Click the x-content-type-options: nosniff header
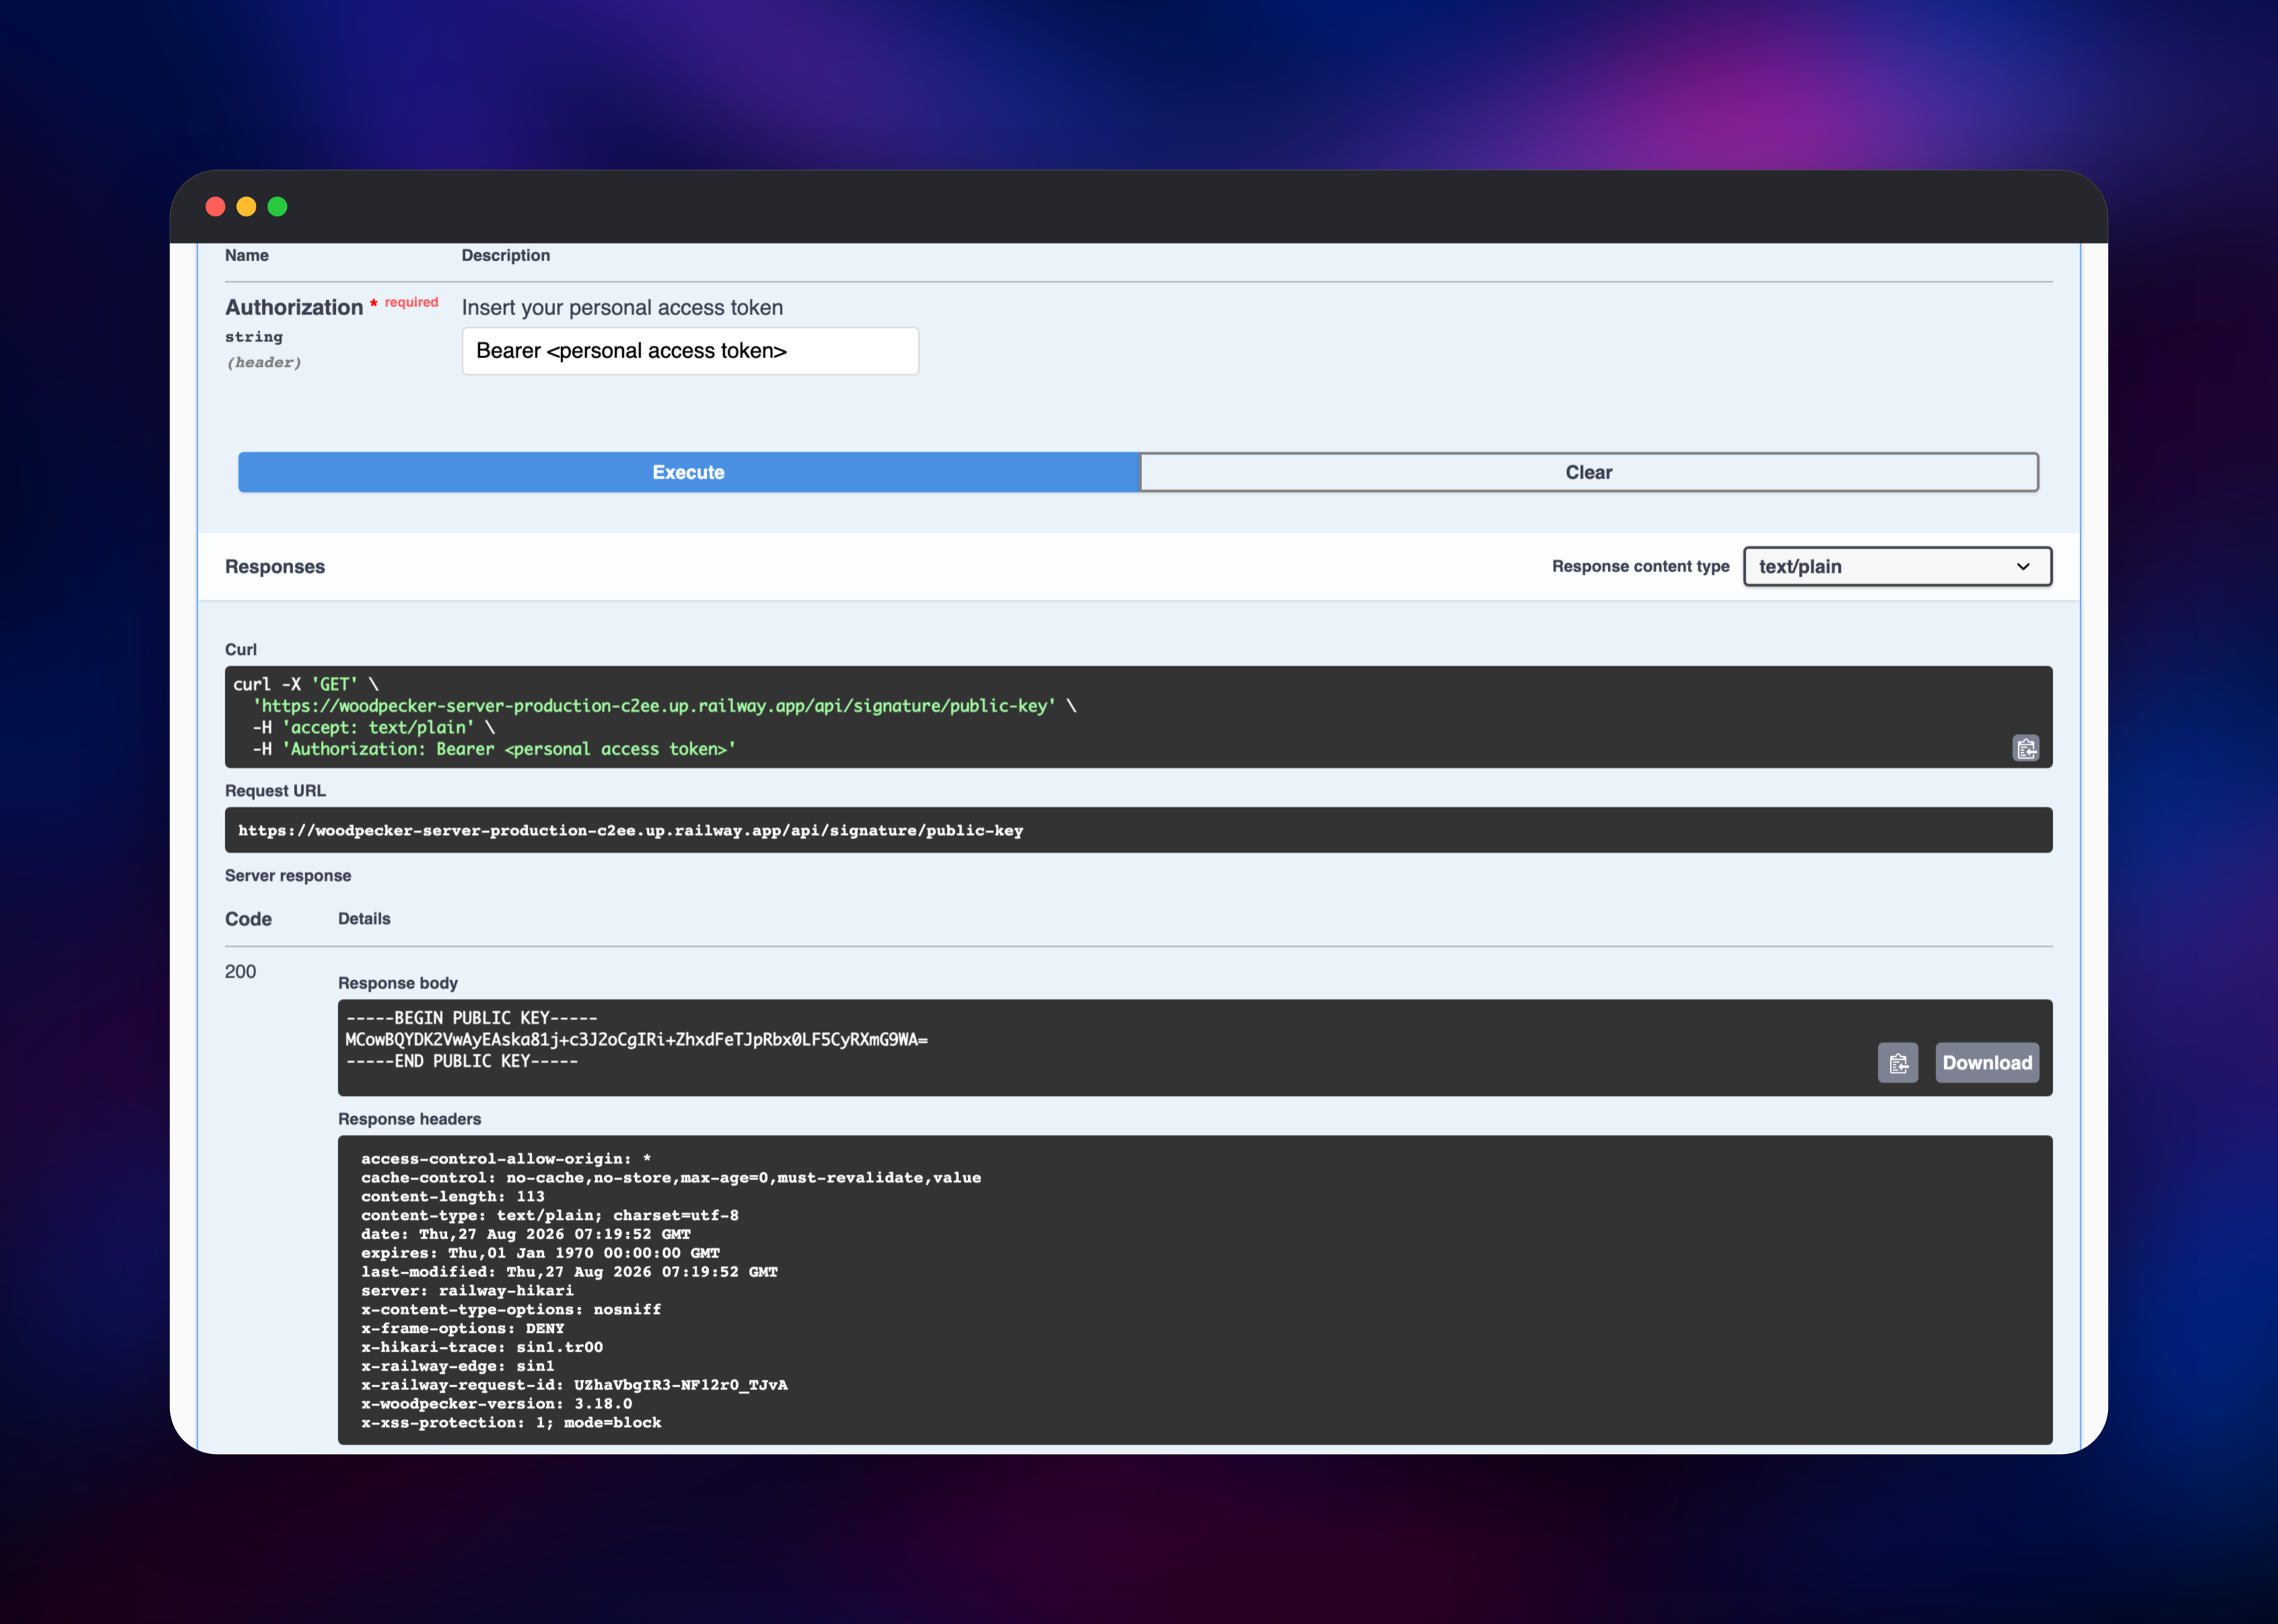2278x1624 pixels. click(x=511, y=1310)
